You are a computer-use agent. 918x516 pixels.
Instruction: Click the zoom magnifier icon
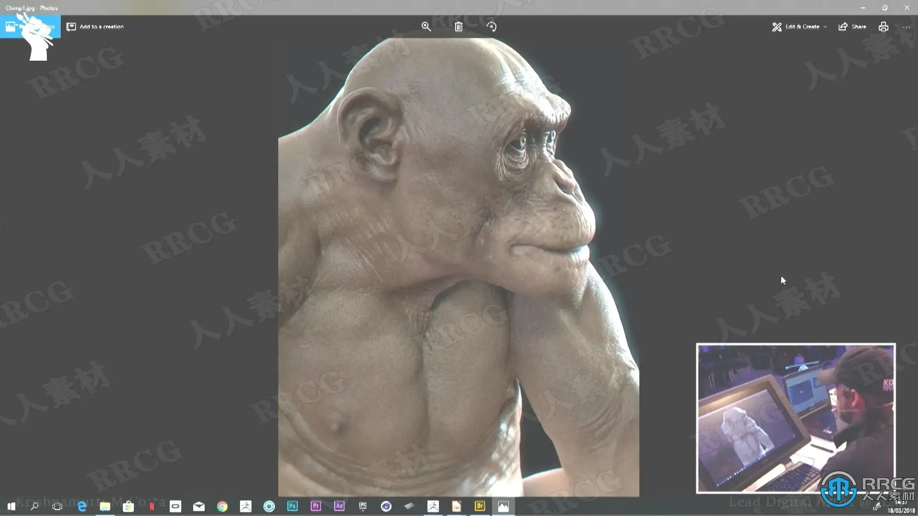426,27
